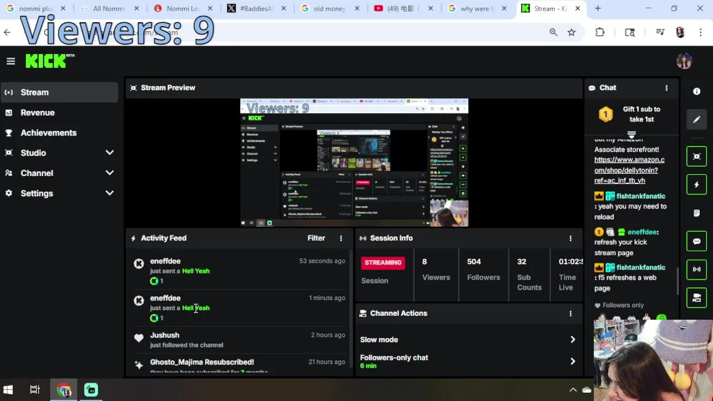Screen dimensions: 713x401
Task: Click the chat panel scrollbar
Action: (x=678, y=281)
